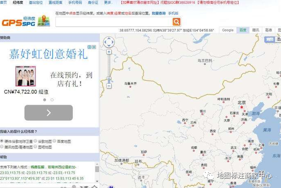The height and width of the screenshot is (188, 281).
Task: Switch to the 腾讯 map tab
Action: click(255, 30)
